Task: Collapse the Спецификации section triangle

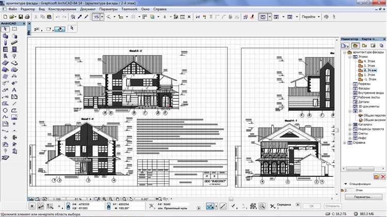Action: (x=346, y=184)
